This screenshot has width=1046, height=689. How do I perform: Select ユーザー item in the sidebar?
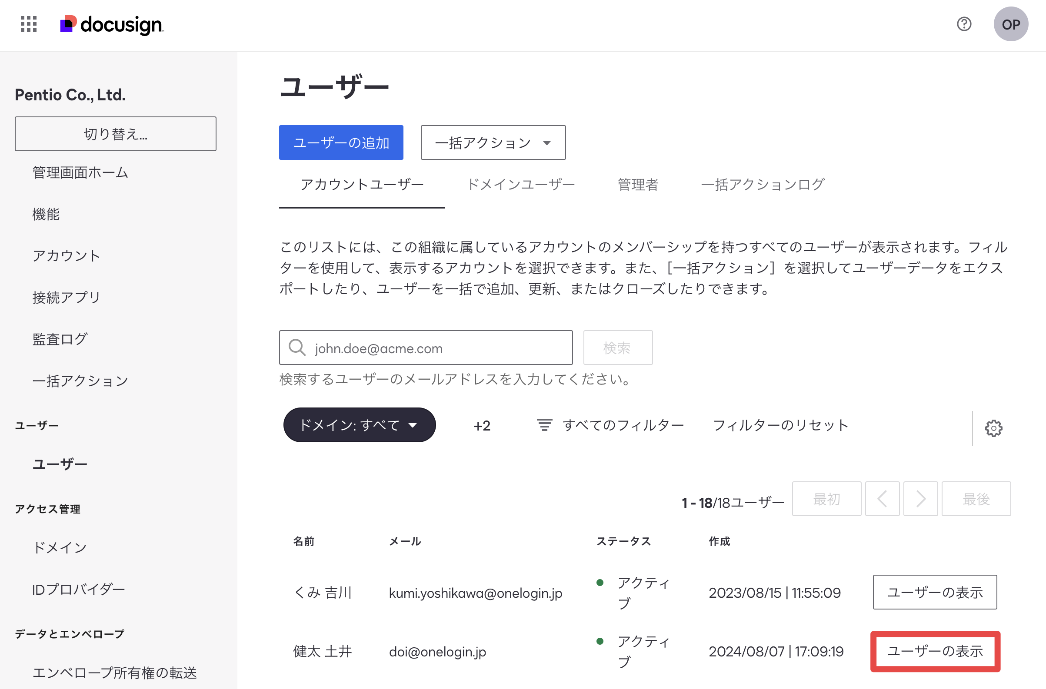(x=60, y=464)
